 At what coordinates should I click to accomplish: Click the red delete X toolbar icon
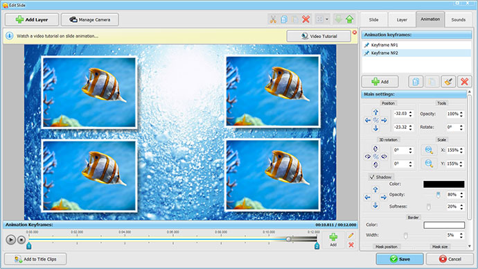(306, 19)
